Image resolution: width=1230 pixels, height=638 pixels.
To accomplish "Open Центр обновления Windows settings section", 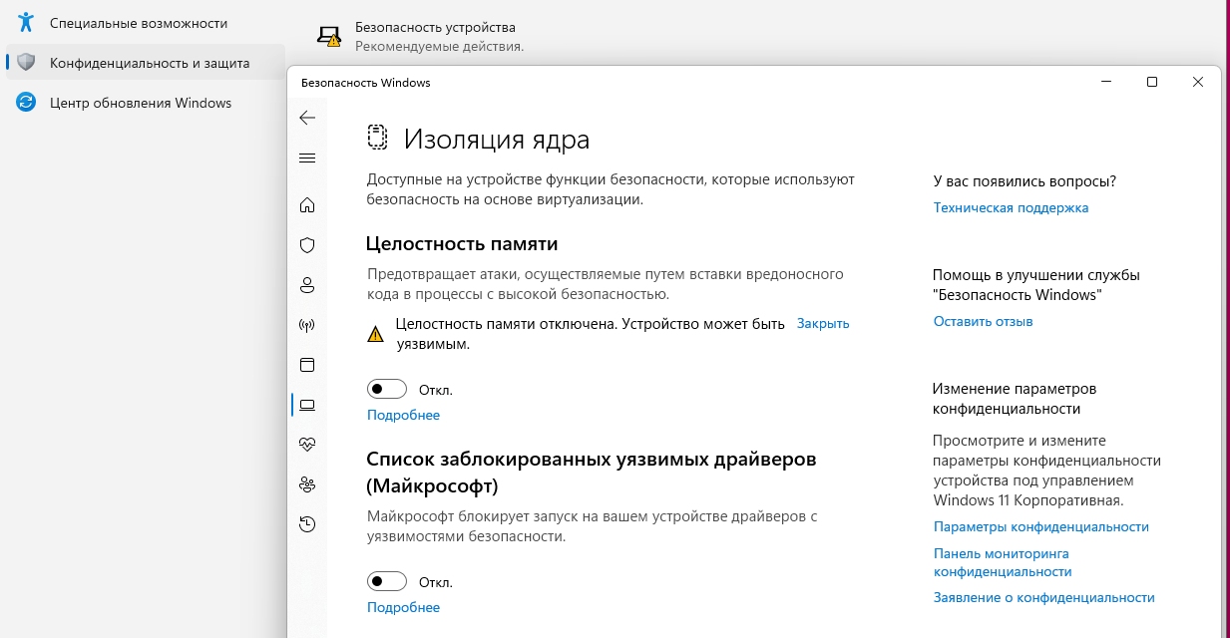I will click(x=141, y=103).
